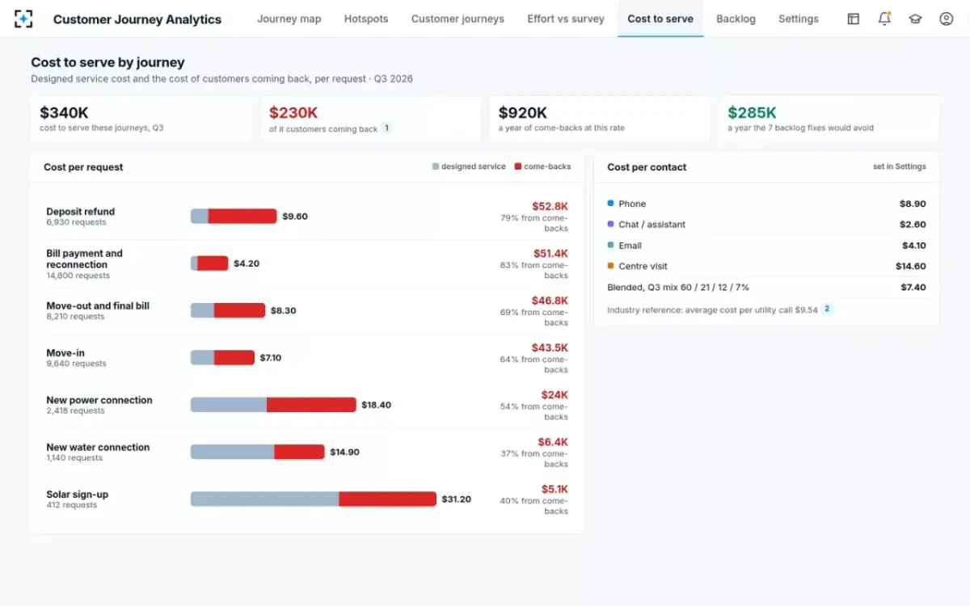Click the Deposit refund $9.60 bar
Viewport: 970px width, 606px height.
click(x=234, y=217)
